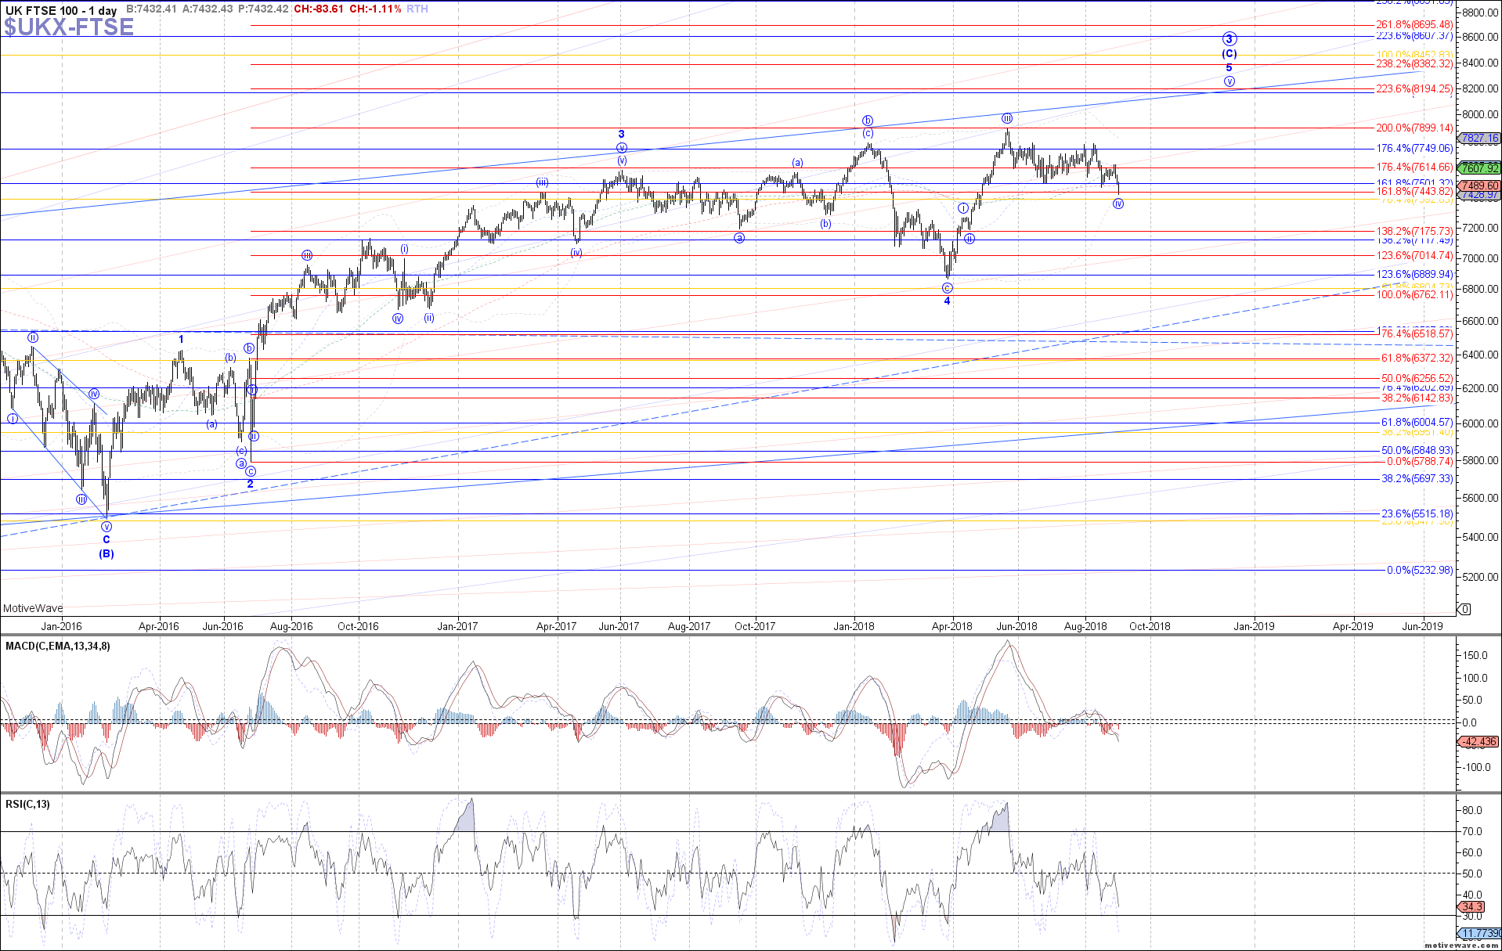This screenshot has height=951, width=1502.
Task: Select the 138.2%(7175.73) Fibonacci label
Action: tap(1414, 232)
